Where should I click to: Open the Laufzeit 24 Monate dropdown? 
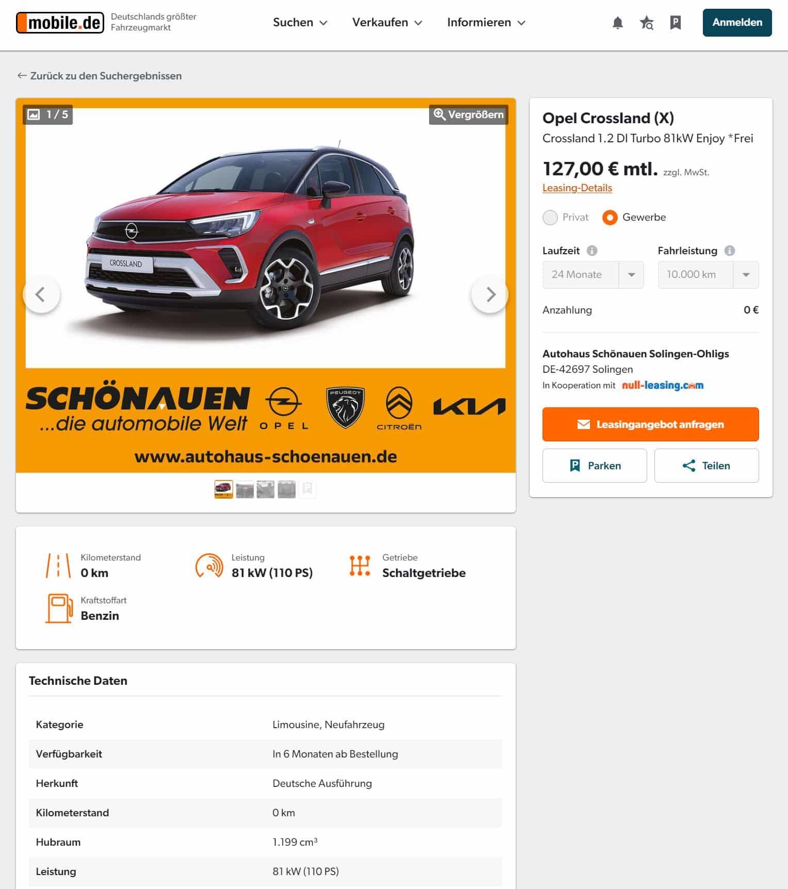pyautogui.click(x=593, y=274)
